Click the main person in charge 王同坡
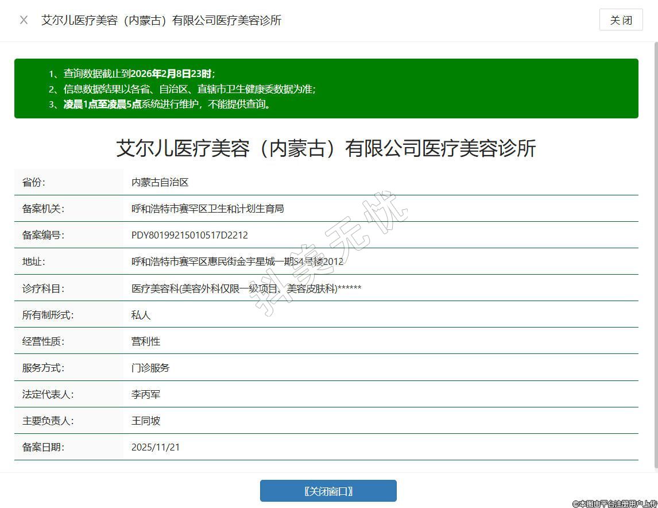This screenshot has height=508, width=658. [x=146, y=421]
